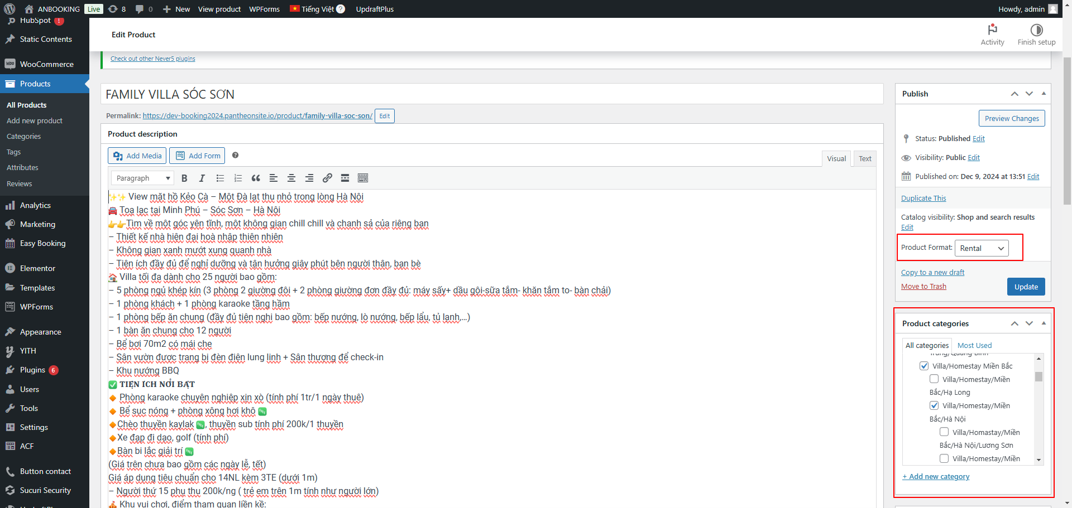Open WPForms in the admin bar

pos(264,9)
